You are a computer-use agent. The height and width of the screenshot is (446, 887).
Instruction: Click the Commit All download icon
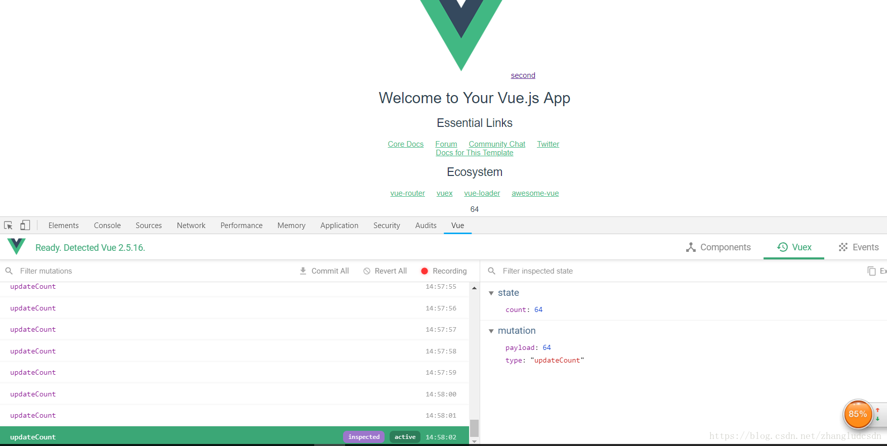pyautogui.click(x=303, y=271)
